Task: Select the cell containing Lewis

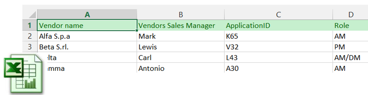Action: pyautogui.click(x=181, y=47)
